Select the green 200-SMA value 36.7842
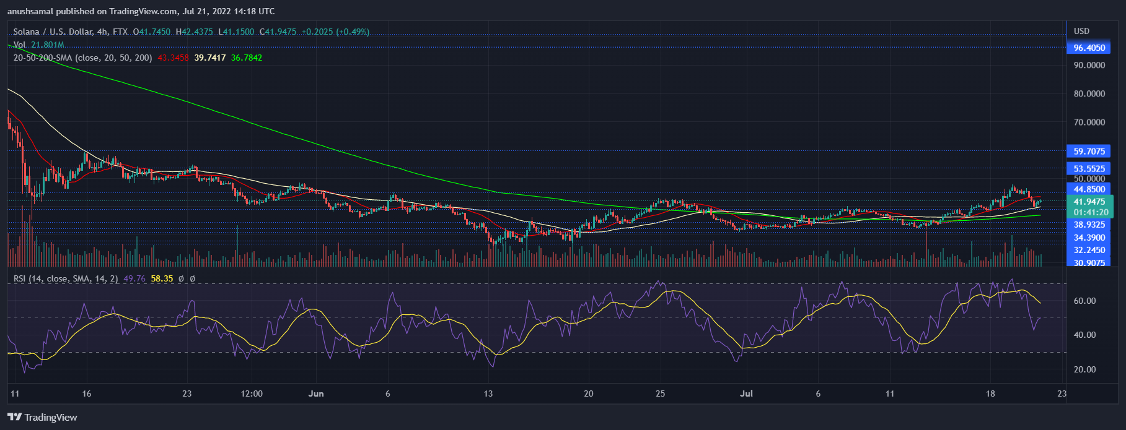 pyautogui.click(x=246, y=58)
